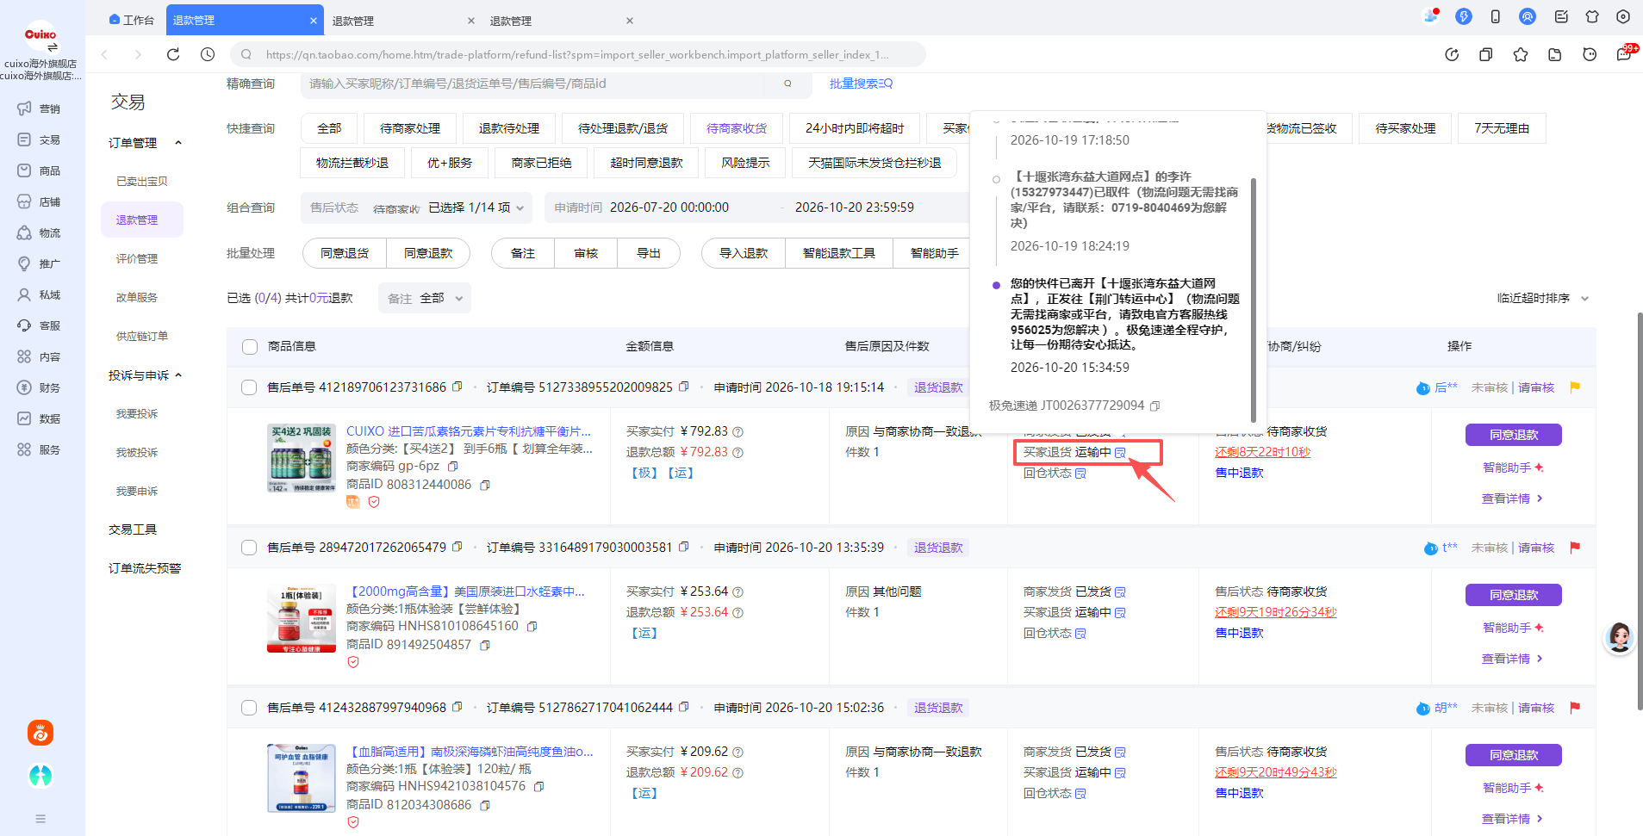This screenshot has width=1643, height=836.
Task: Open the 批量搜索 link
Action: [x=861, y=84]
